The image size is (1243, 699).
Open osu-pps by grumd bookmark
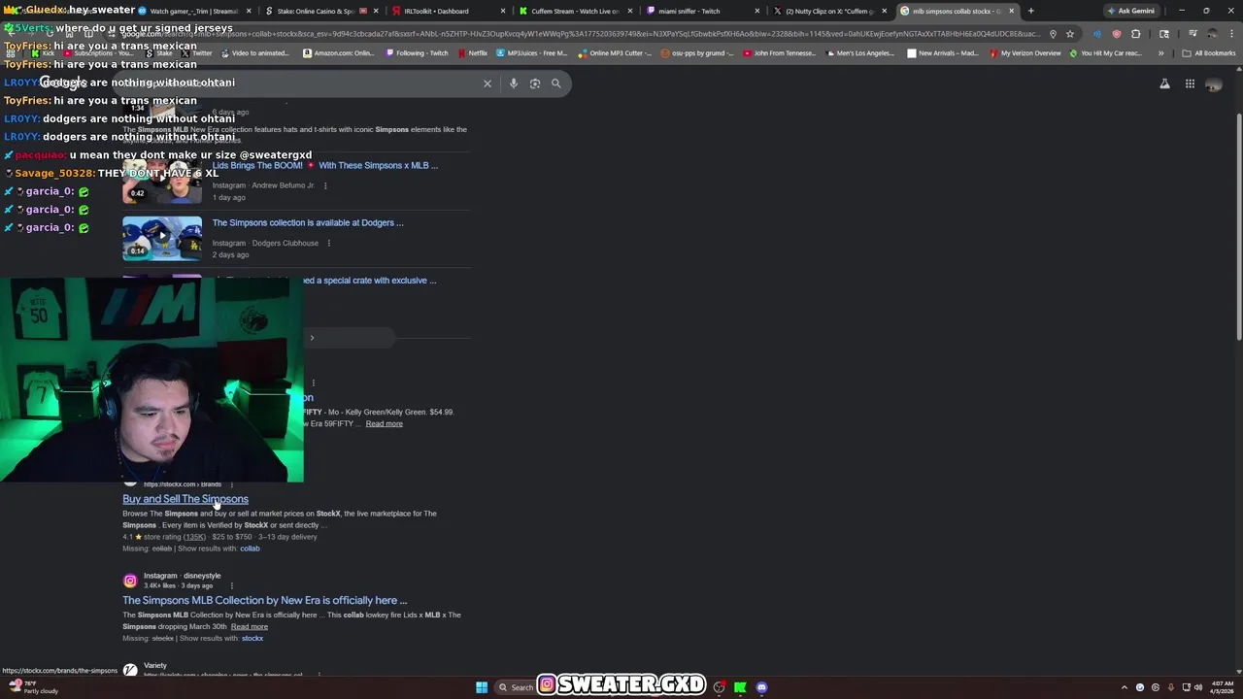[x=697, y=53]
